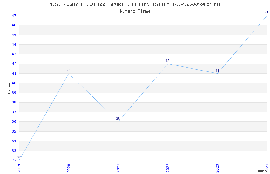This screenshot has height=174, width=270.
Task: Click y-axis tick value 39
Action: pyautogui.click(x=14, y=93)
